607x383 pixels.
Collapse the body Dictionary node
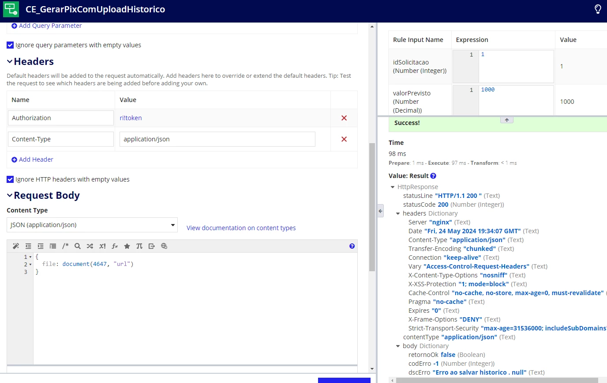pos(398,346)
